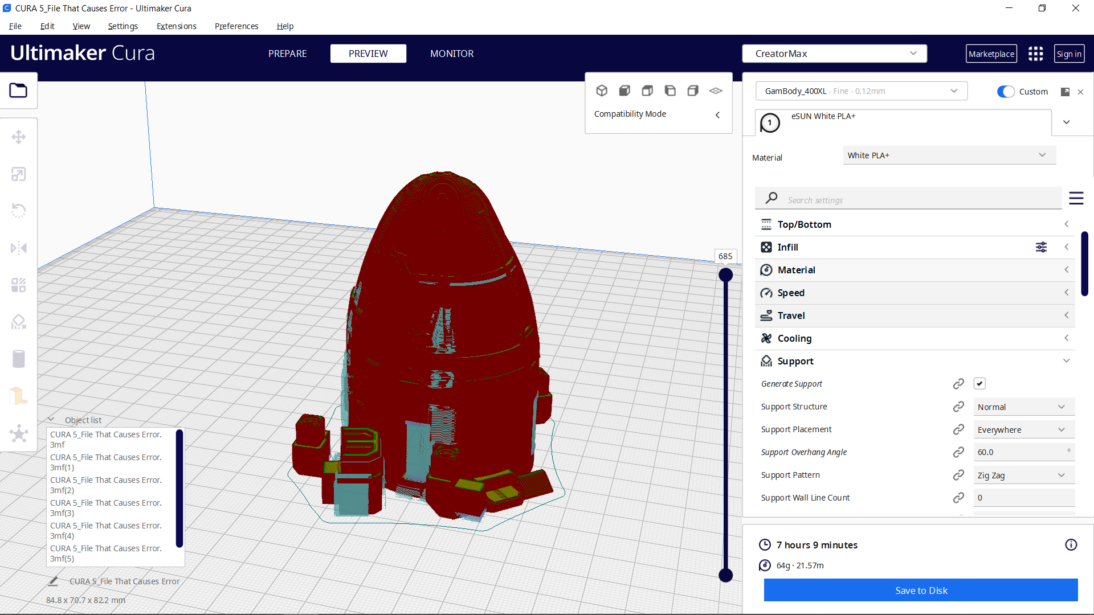Switch to front view camera
The height and width of the screenshot is (615, 1094).
(624, 91)
